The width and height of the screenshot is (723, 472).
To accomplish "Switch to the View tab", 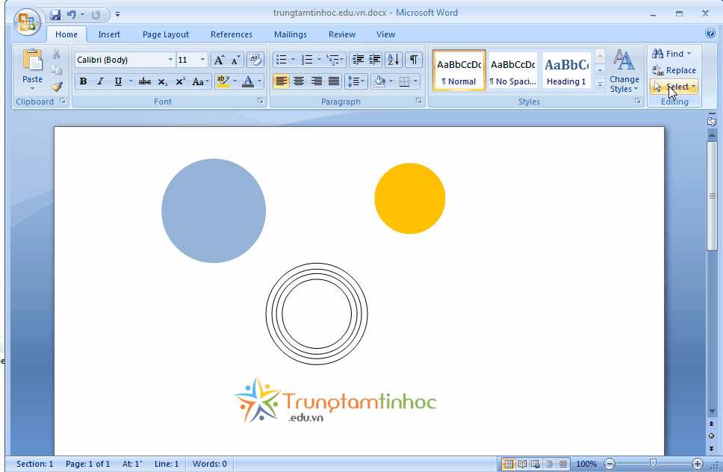I will tap(385, 34).
